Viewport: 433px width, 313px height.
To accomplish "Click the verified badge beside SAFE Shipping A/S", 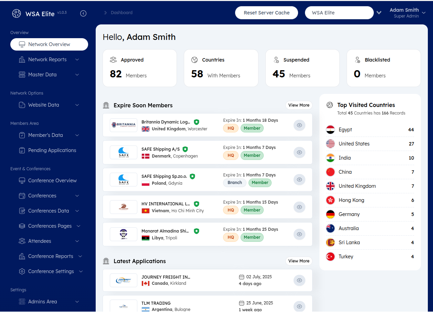I will coord(185,149).
